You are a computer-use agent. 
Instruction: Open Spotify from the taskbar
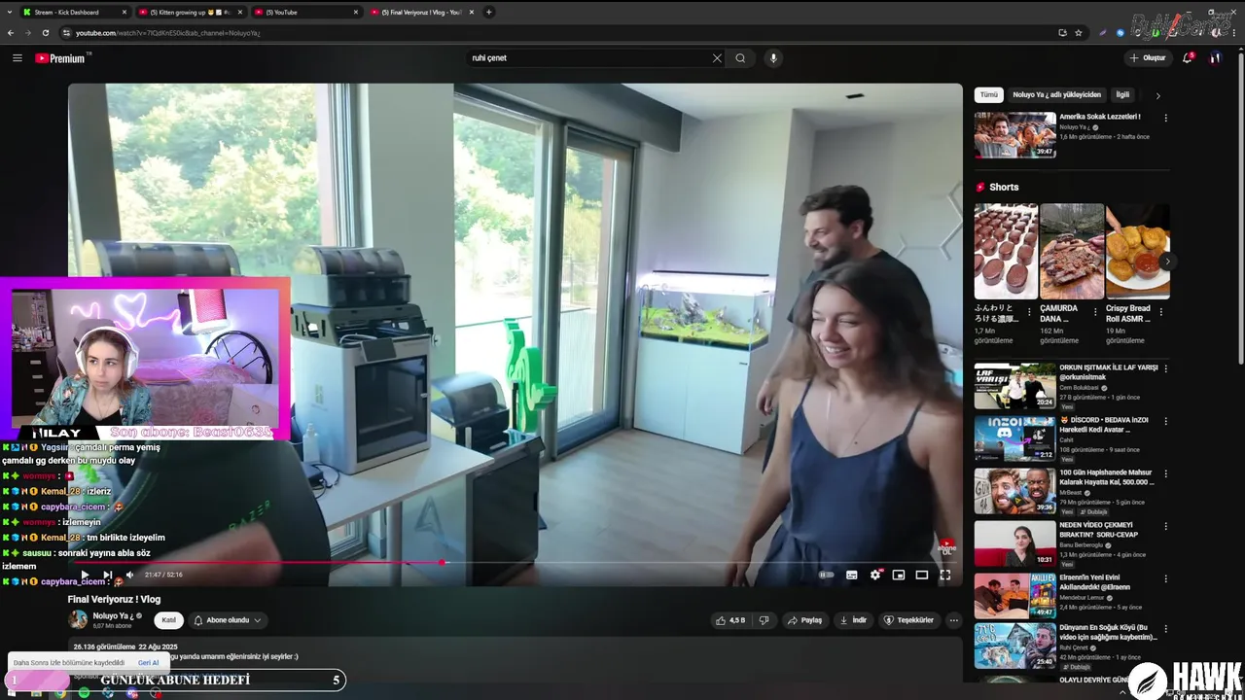[x=84, y=693]
